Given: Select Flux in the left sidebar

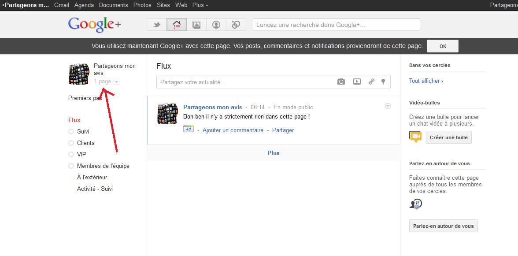Looking at the screenshot, I should [x=74, y=120].
